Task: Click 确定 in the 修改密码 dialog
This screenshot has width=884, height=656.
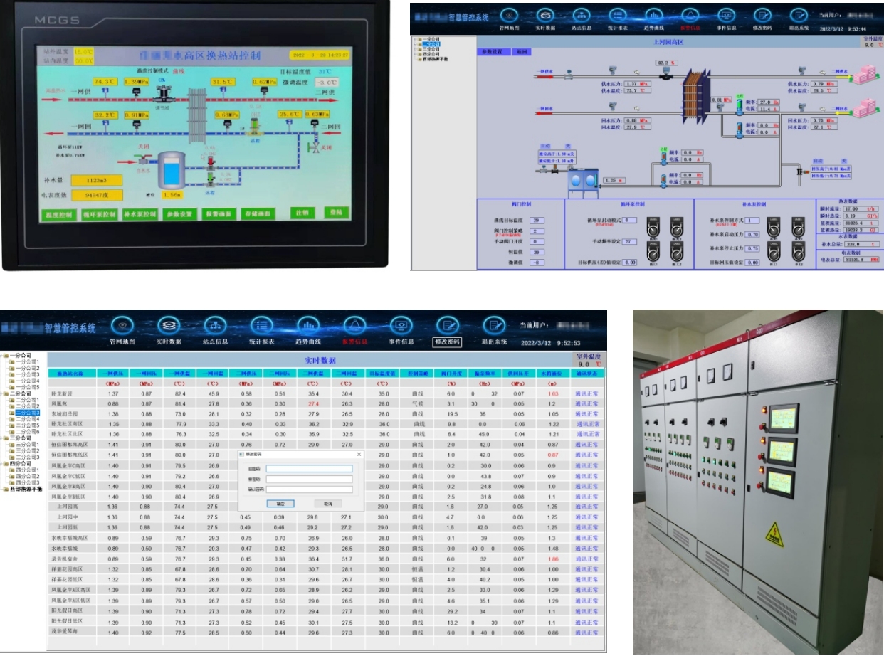Action: (280, 503)
